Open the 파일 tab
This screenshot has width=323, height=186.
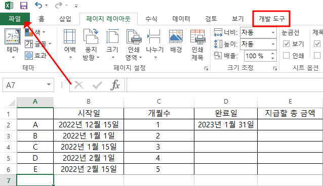[x=15, y=19]
